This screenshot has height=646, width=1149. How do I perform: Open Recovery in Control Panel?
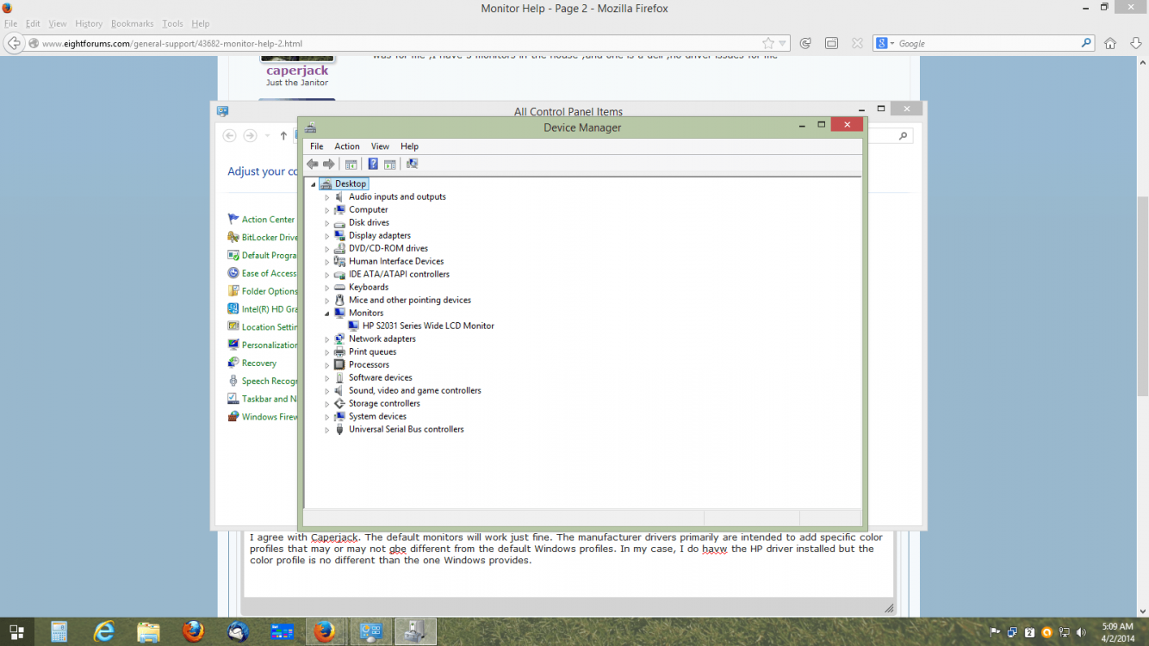tap(258, 363)
